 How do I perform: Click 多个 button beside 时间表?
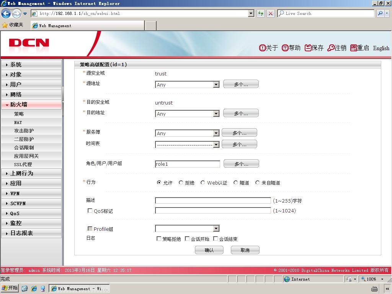pyautogui.click(x=239, y=144)
